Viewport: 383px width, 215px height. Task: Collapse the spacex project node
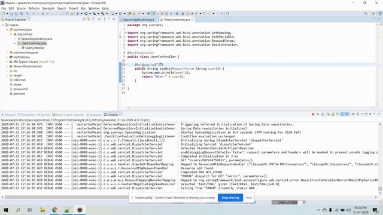[x=3, y=25]
